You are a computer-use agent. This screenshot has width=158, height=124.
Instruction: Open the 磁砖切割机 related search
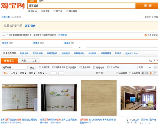tap(52, 53)
